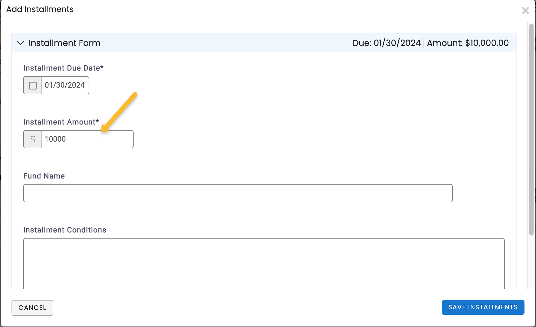Image resolution: width=536 pixels, height=327 pixels.
Task: Click the Installment Due Date label
Action: tap(63, 68)
